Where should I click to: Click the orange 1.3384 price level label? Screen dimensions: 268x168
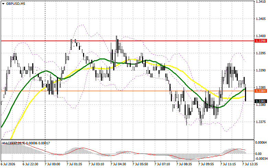click(261, 91)
